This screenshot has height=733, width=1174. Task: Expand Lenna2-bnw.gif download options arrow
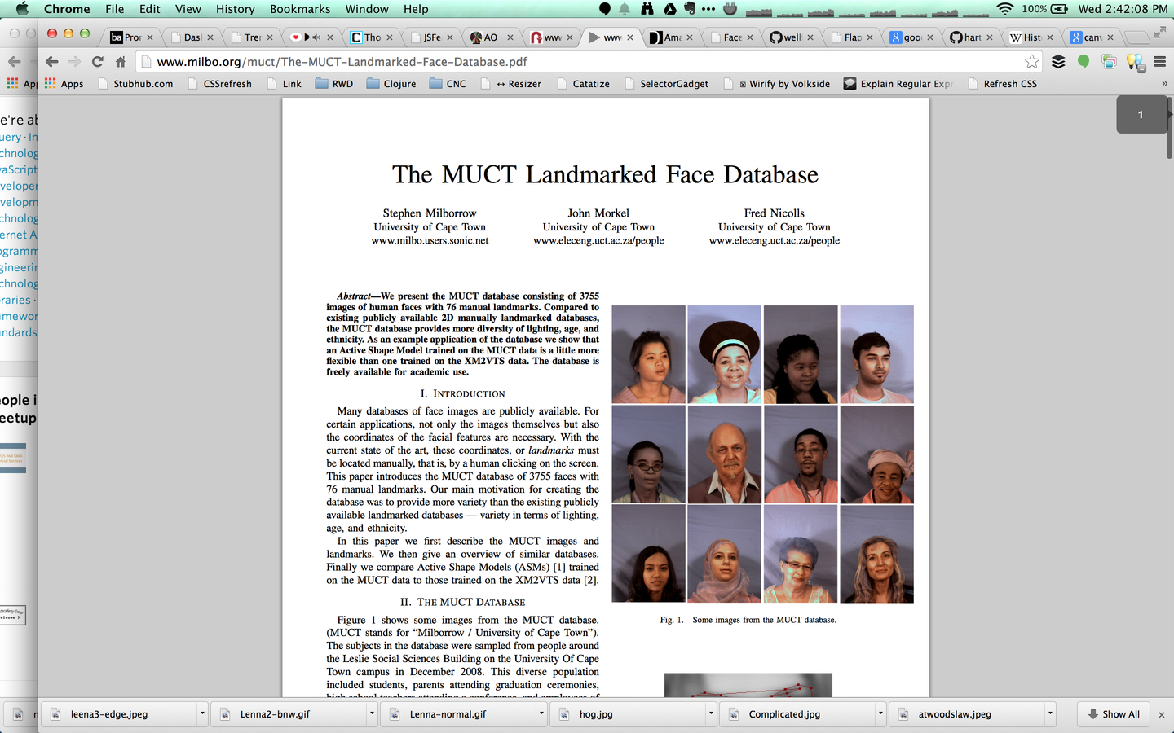coord(372,714)
